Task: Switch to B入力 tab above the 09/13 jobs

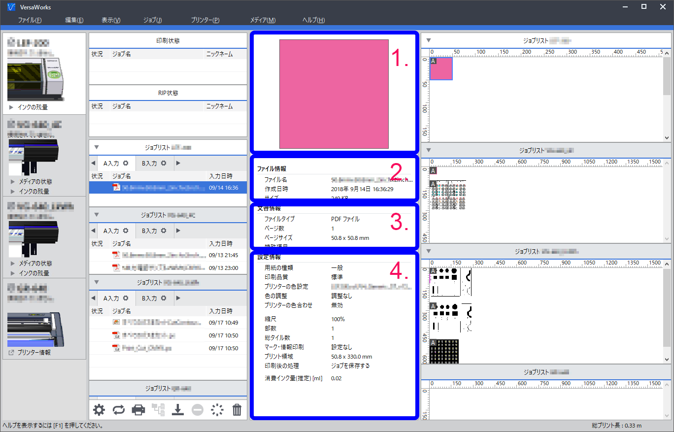Action: tap(154, 231)
